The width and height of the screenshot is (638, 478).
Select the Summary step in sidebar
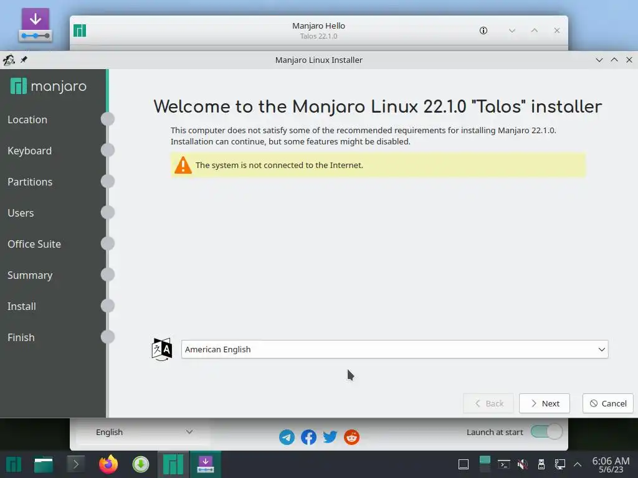point(30,275)
